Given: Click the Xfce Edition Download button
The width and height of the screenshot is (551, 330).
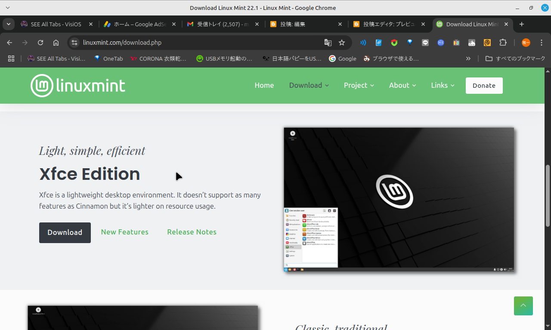Looking at the screenshot, I should coord(65,233).
